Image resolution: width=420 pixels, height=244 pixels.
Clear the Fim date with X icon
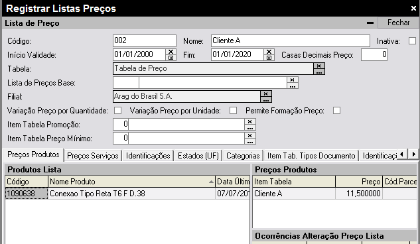click(x=269, y=52)
